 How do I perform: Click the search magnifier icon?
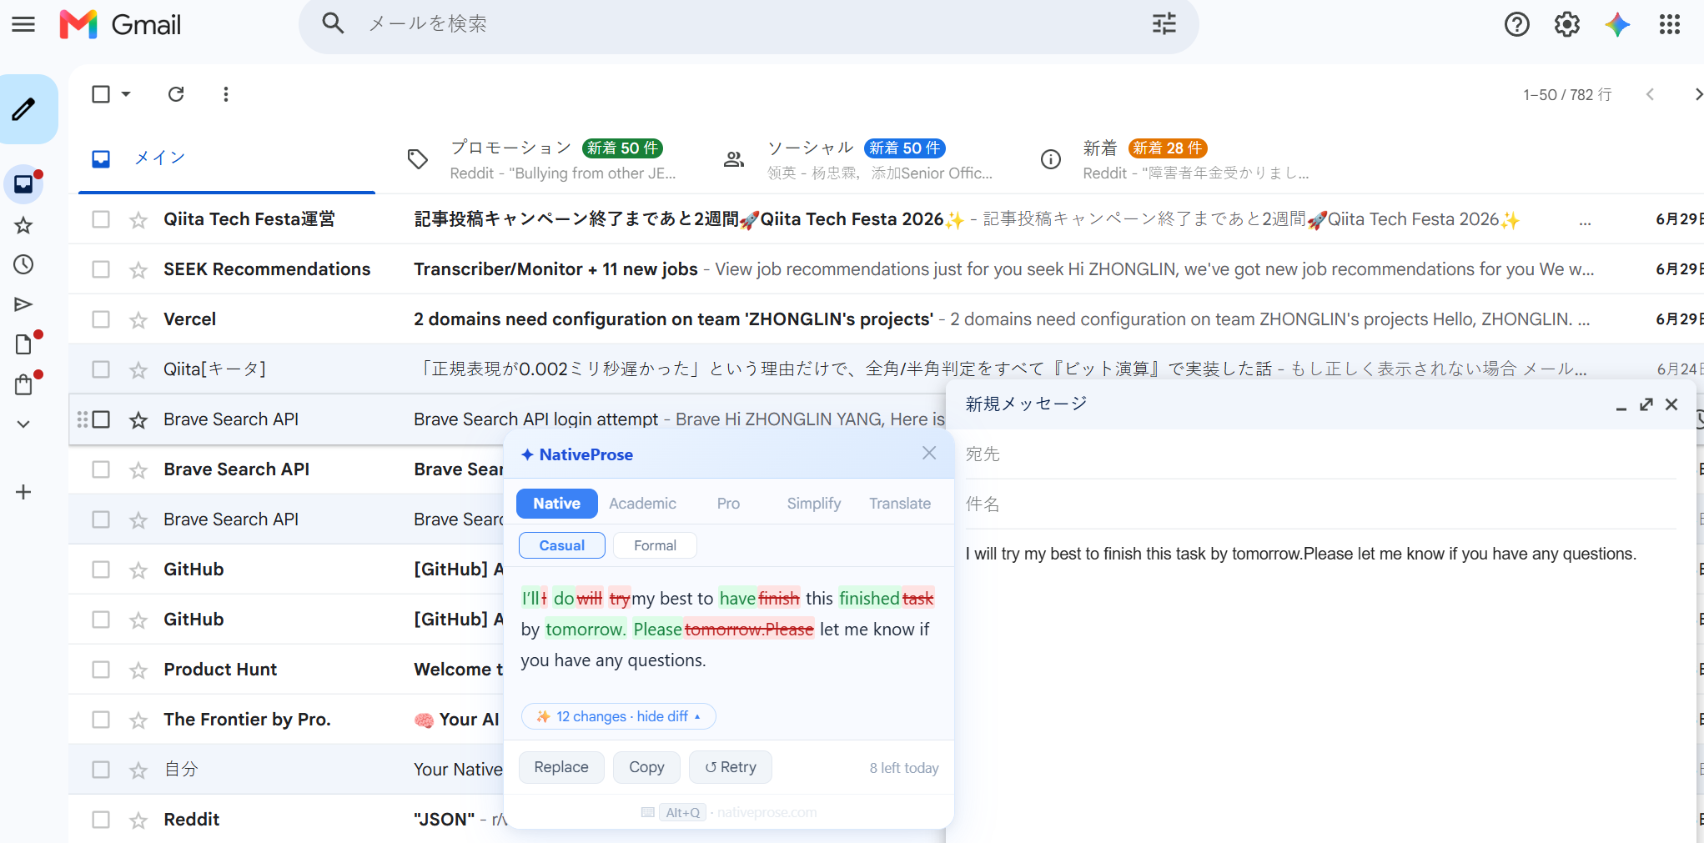click(333, 23)
